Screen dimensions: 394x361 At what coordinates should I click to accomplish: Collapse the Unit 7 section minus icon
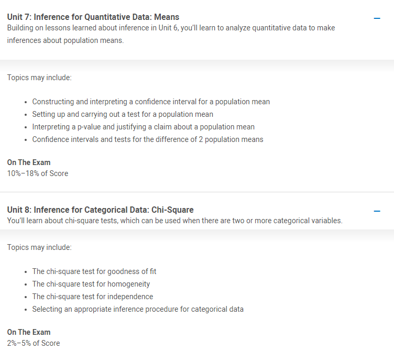tap(377, 18)
